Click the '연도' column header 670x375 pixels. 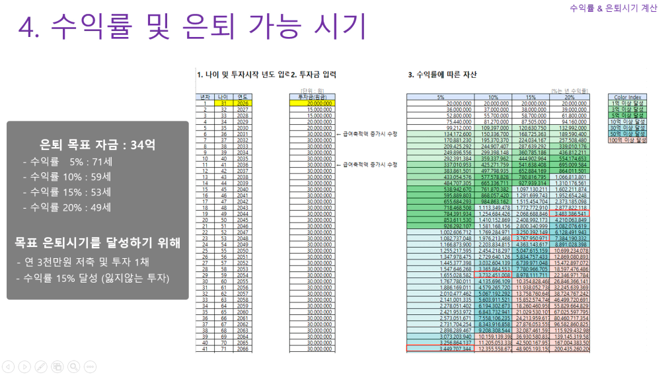click(242, 97)
